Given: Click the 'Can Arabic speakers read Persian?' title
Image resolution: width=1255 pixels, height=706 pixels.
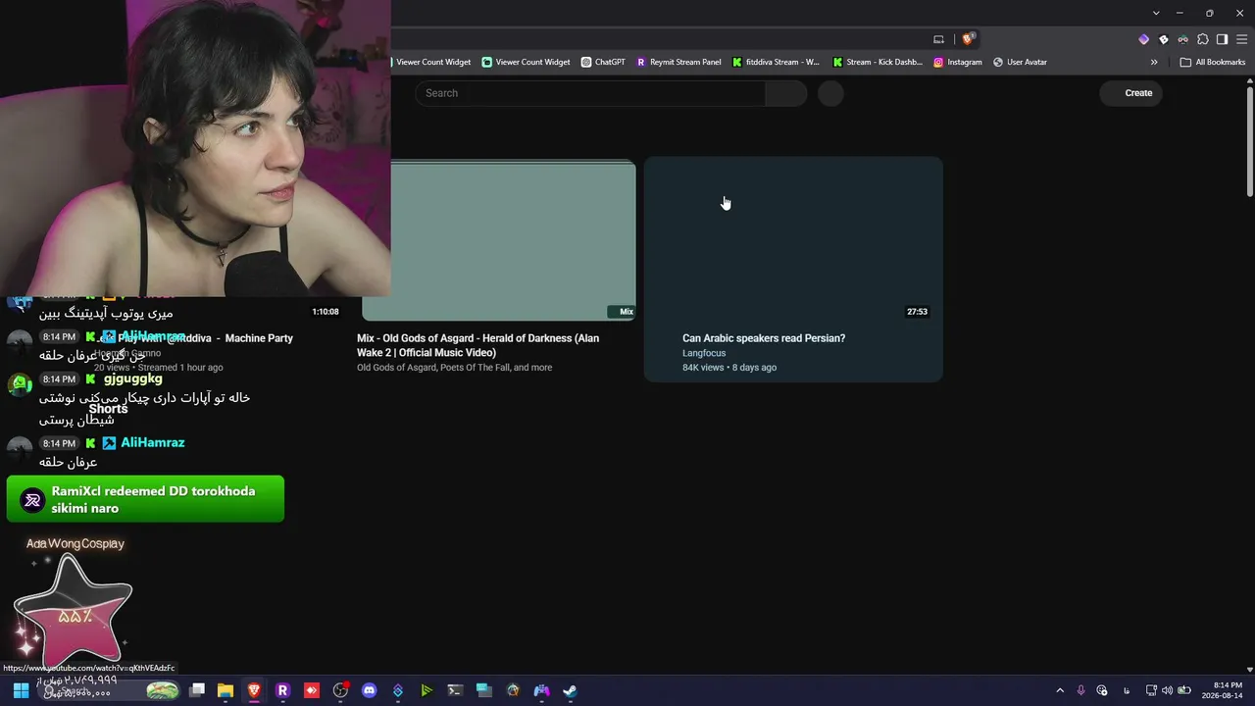Looking at the screenshot, I should pos(764,338).
